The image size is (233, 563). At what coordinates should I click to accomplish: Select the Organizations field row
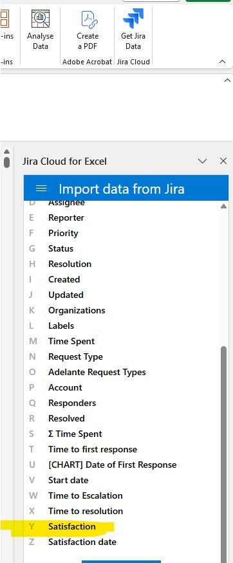(122, 310)
